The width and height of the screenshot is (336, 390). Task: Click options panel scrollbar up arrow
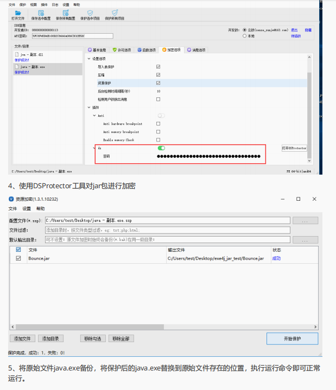(309, 57)
